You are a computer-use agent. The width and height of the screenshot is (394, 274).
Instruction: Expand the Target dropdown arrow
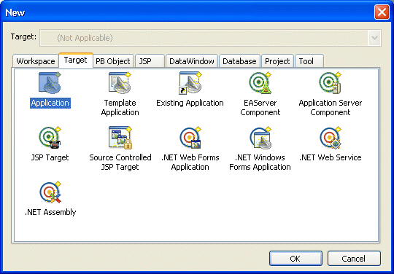pos(374,38)
